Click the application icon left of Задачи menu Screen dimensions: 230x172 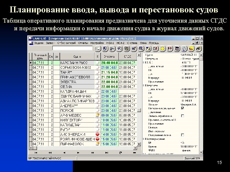31,43
